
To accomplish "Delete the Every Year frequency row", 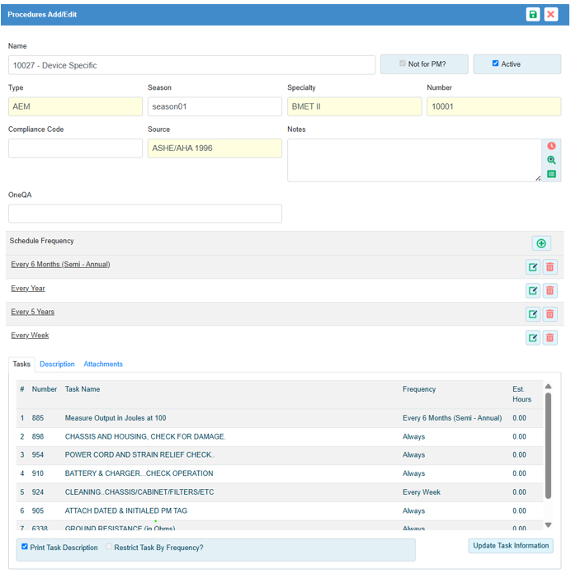I will coord(550,290).
